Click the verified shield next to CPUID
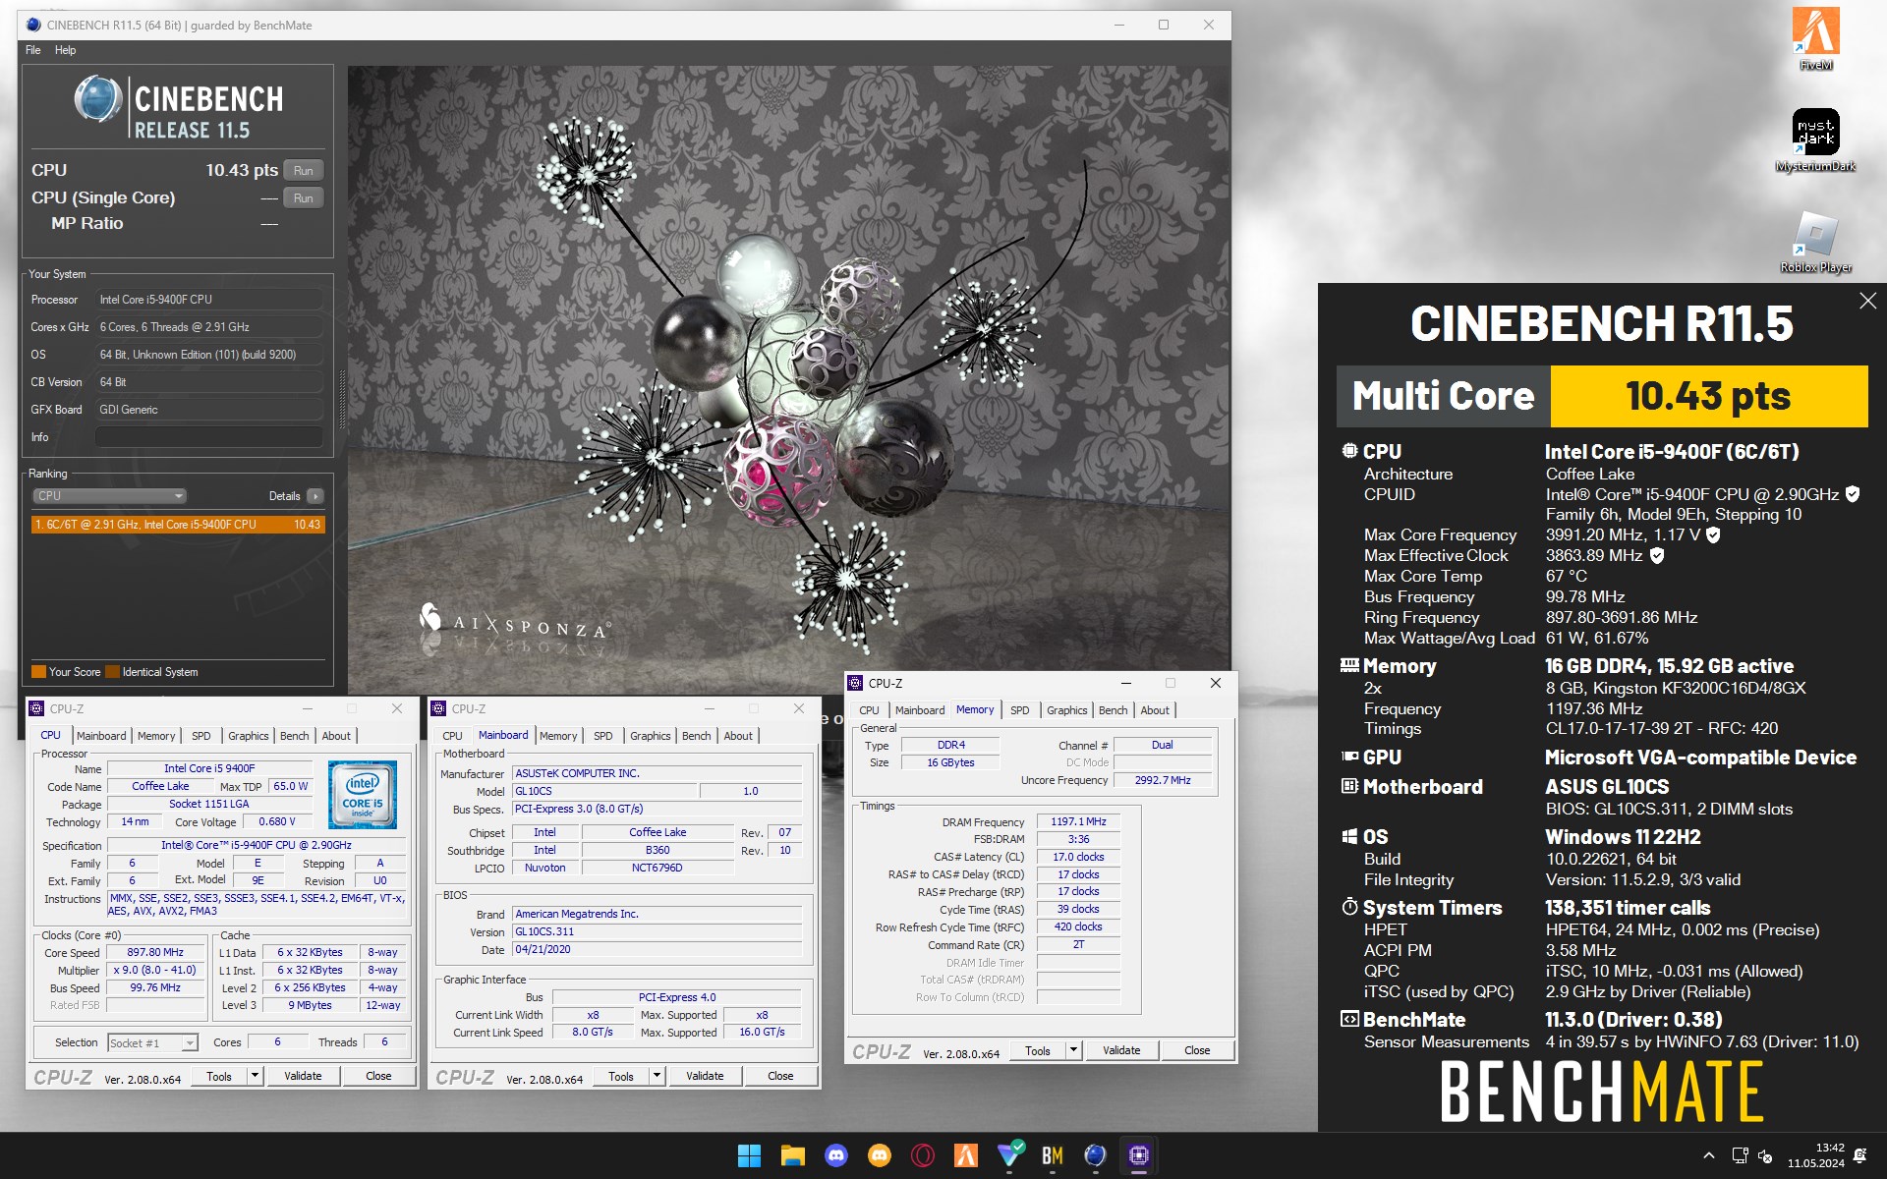Image resolution: width=1887 pixels, height=1179 pixels. (x=1853, y=494)
